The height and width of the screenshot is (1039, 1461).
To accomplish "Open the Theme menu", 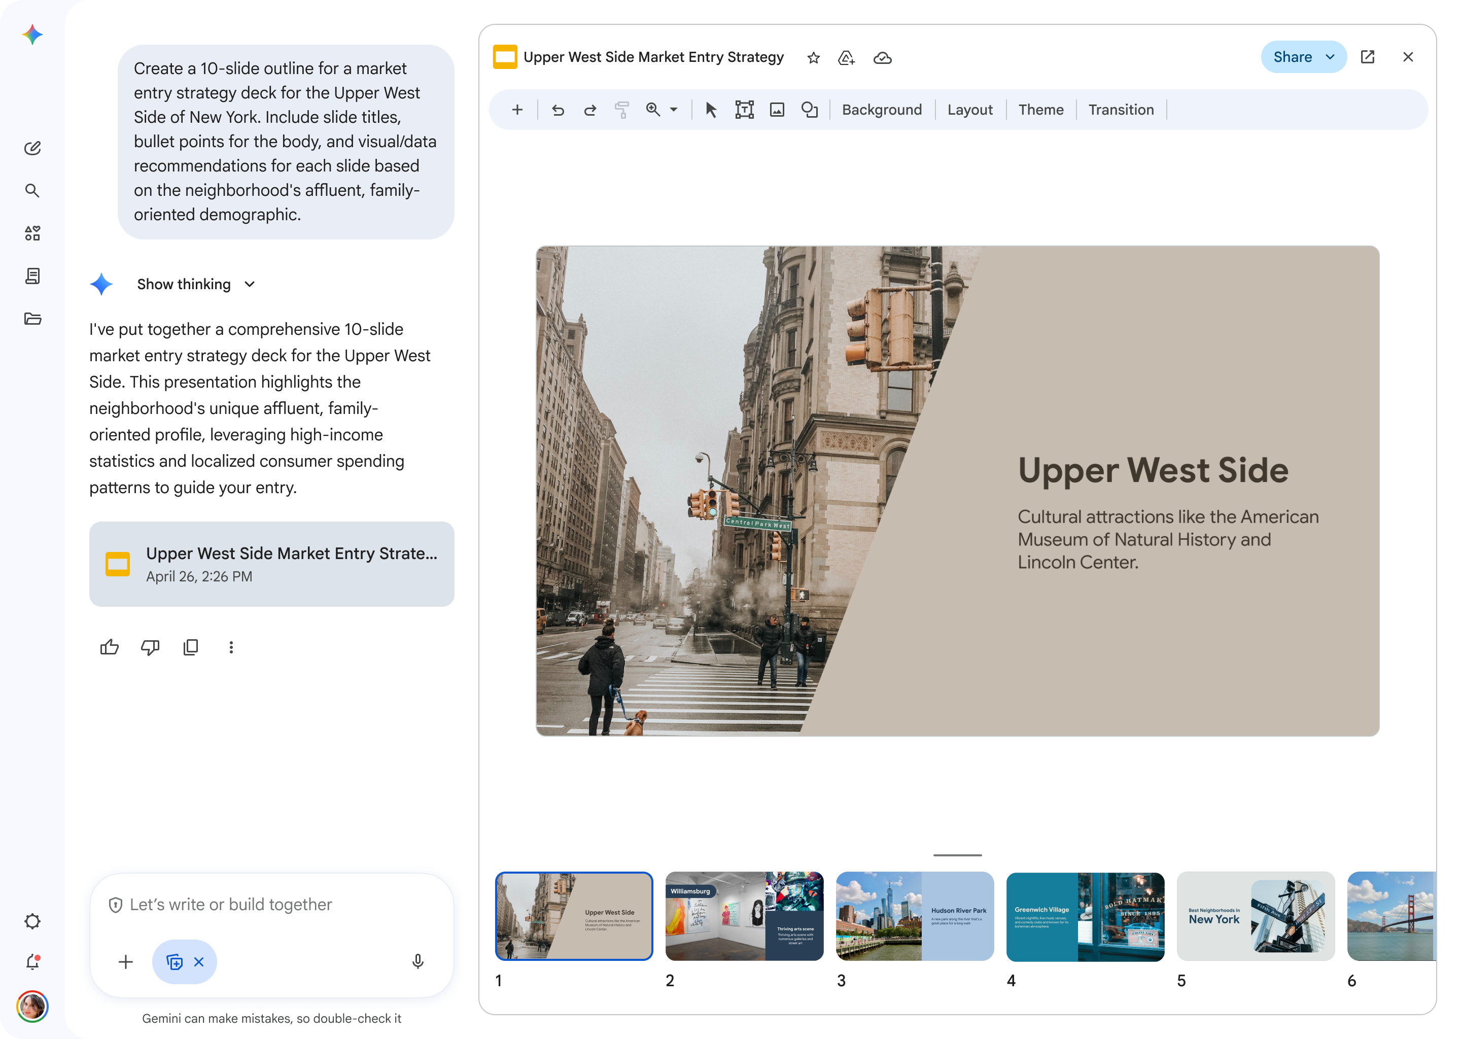I will tap(1041, 110).
